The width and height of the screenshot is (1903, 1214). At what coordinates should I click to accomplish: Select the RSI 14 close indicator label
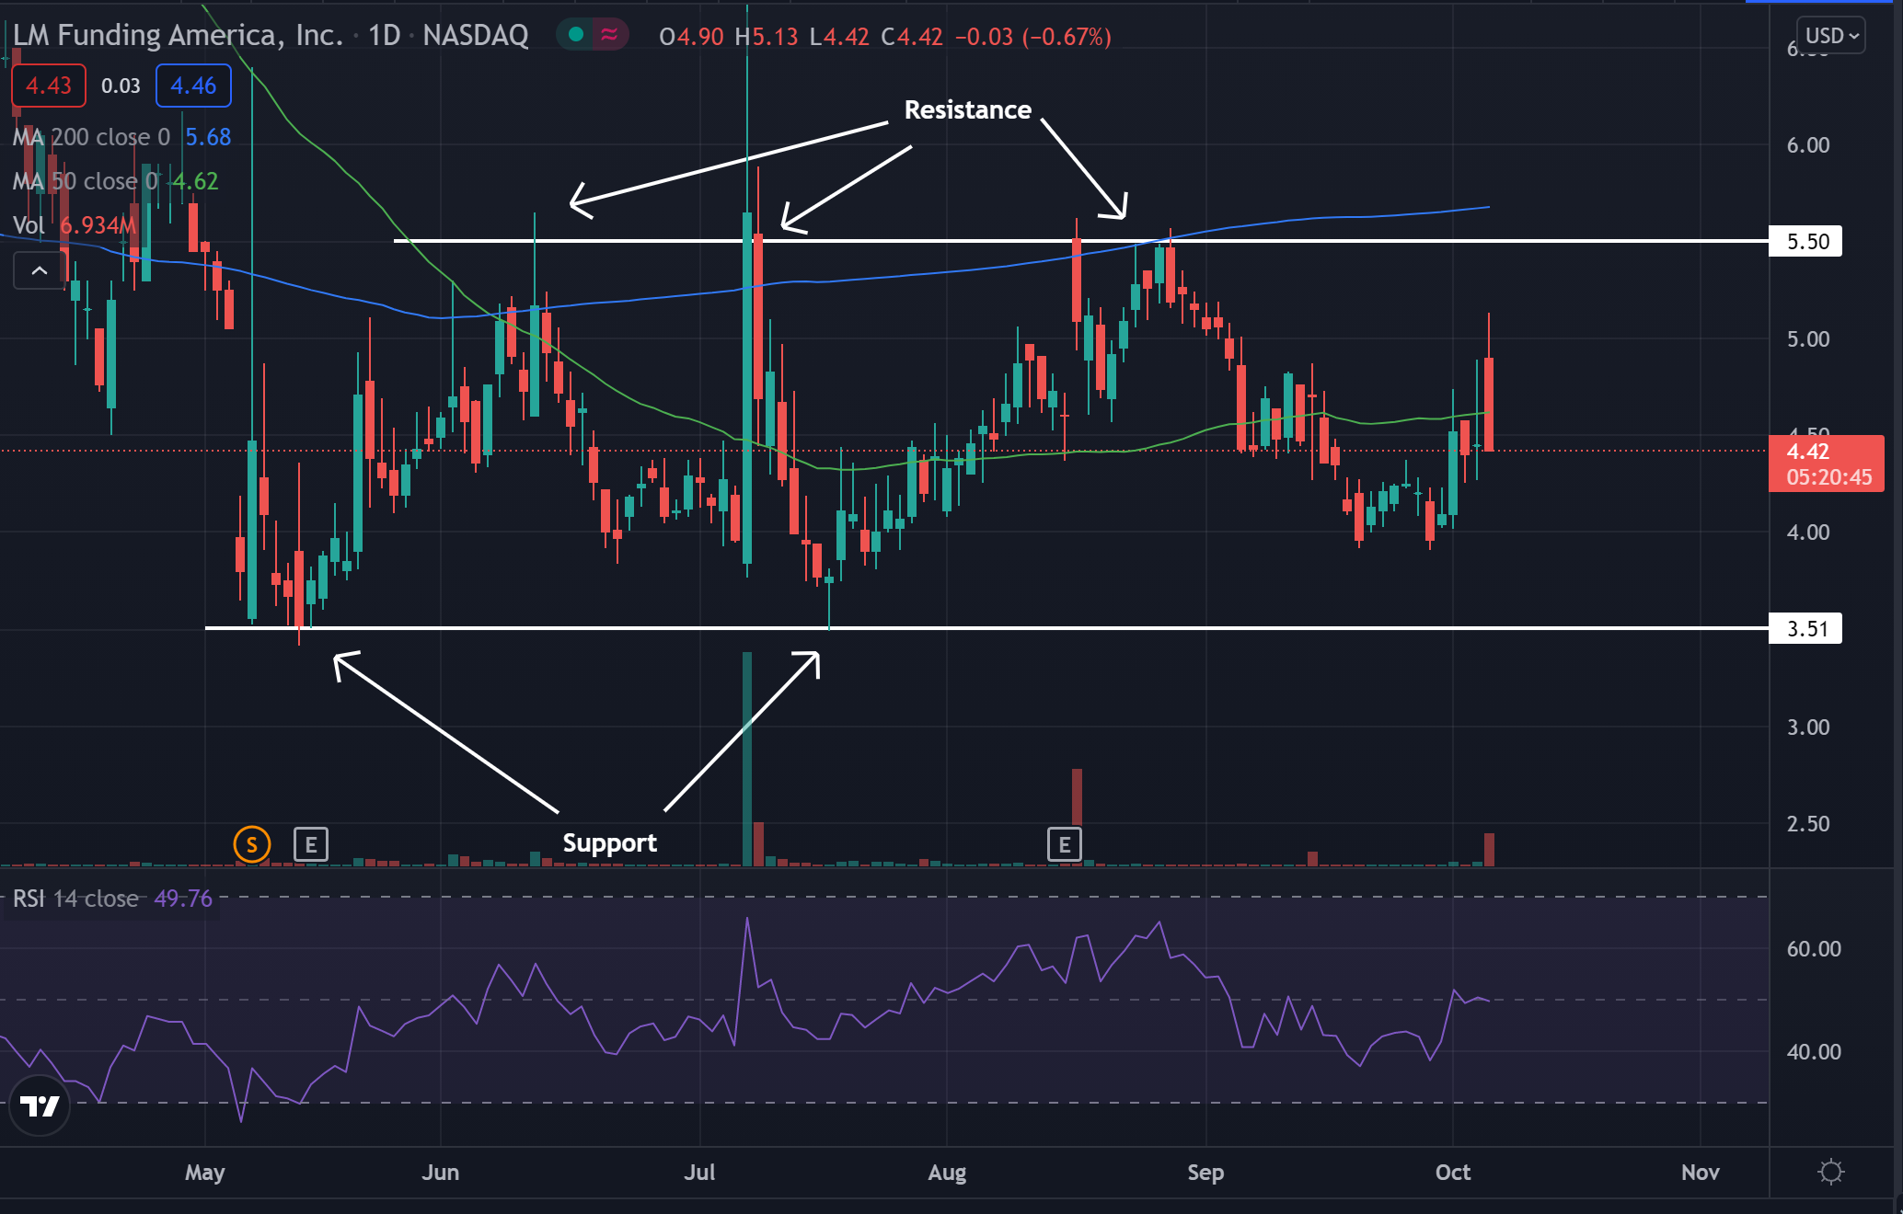click(75, 899)
